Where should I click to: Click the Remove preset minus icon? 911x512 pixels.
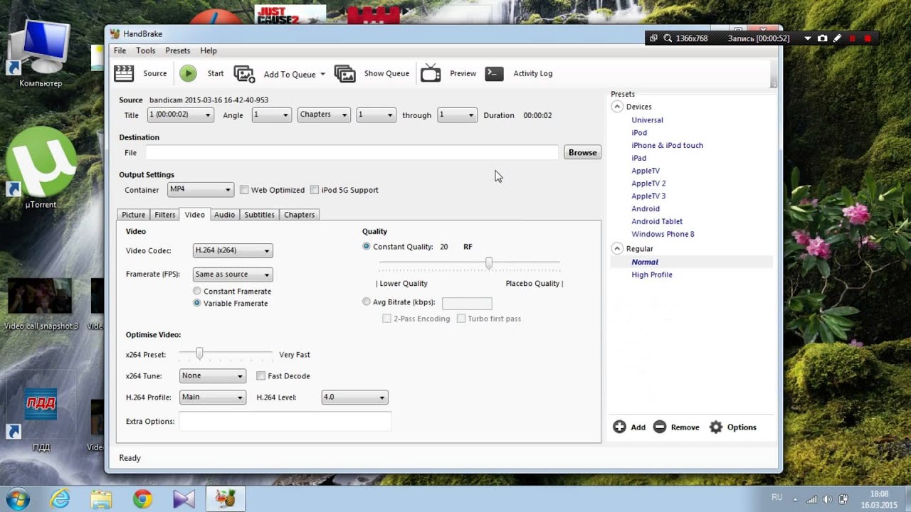click(660, 427)
